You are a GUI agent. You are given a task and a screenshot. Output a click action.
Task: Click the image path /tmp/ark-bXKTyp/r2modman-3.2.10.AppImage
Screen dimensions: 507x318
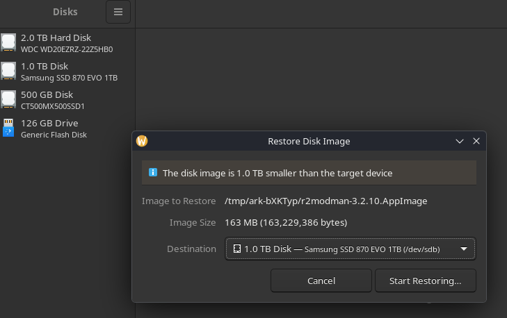point(326,201)
